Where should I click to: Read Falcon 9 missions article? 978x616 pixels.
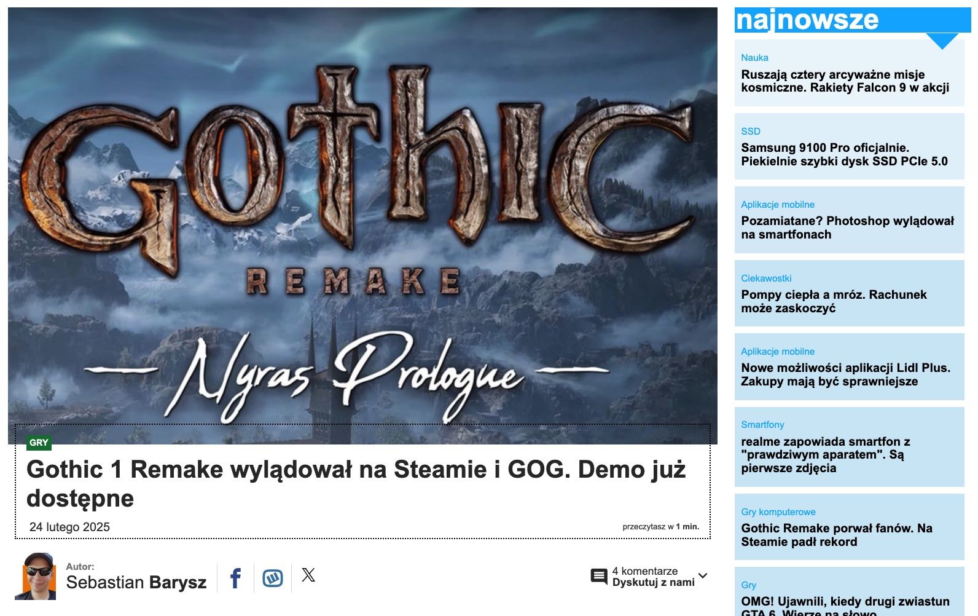(845, 81)
